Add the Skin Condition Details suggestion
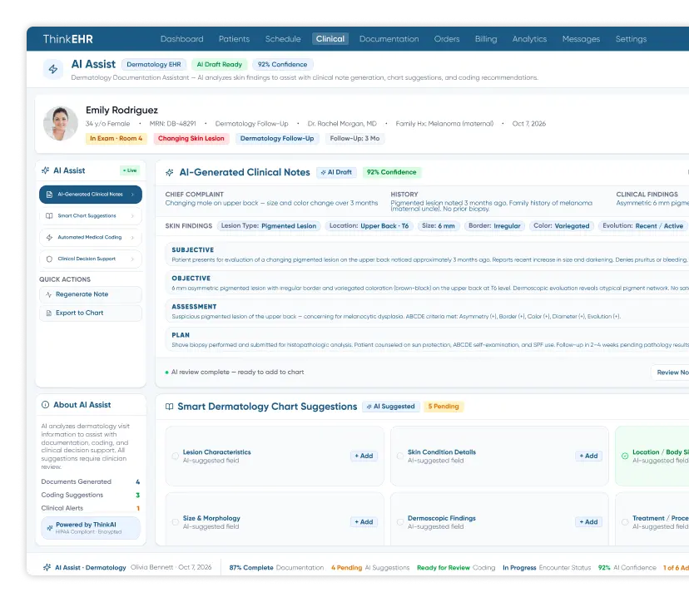This screenshot has height=602, width=689. click(588, 456)
